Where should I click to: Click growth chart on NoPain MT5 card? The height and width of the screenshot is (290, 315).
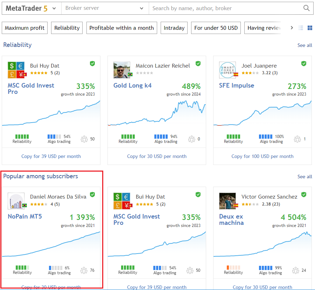pyautogui.click(x=51, y=244)
